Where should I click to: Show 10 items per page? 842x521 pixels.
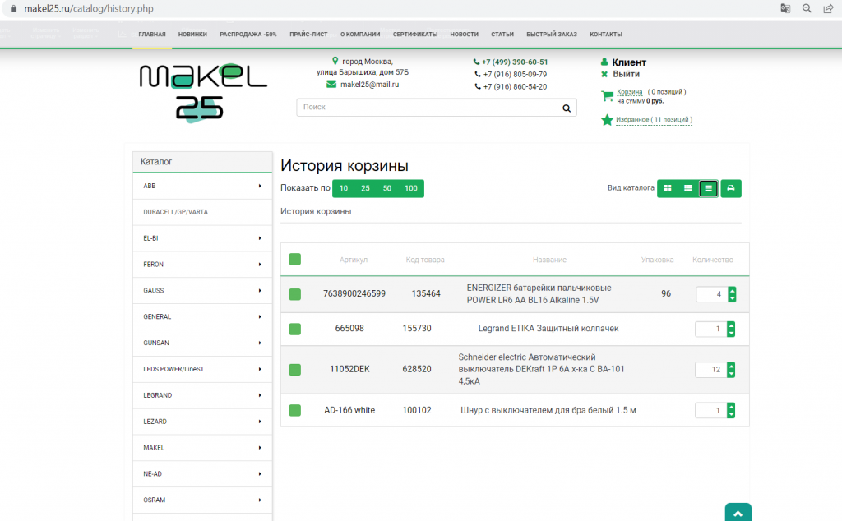point(344,188)
